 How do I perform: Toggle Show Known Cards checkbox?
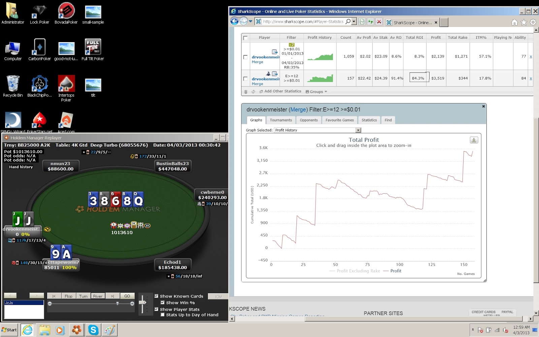156,296
